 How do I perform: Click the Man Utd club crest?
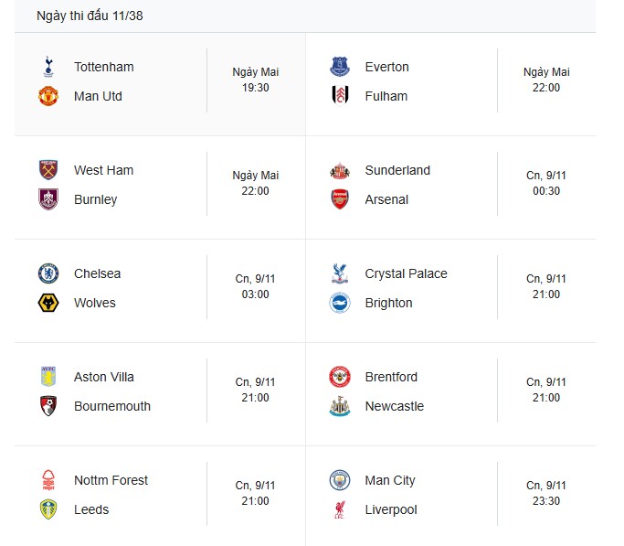pyautogui.click(x=48, y=96)
